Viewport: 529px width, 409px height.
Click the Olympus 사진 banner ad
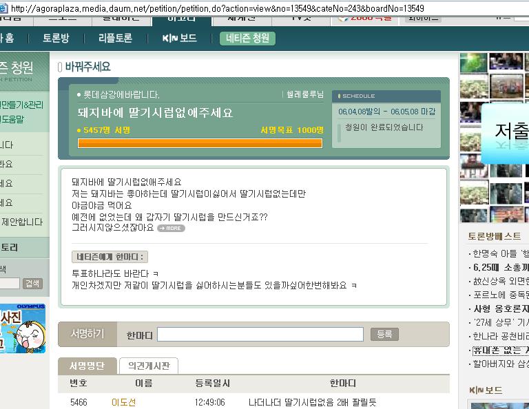(23, 328)
